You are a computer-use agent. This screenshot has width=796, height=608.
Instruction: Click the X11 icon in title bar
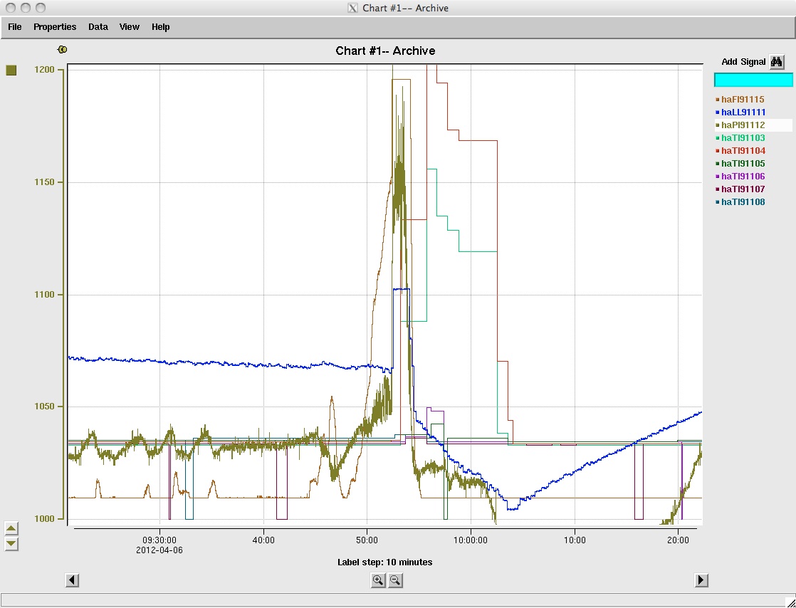click(x=352, y=8)
